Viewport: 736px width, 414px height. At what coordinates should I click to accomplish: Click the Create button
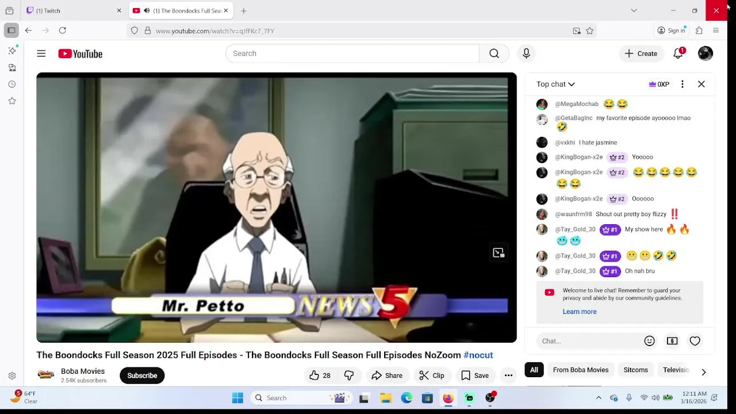tap(641, 53)
